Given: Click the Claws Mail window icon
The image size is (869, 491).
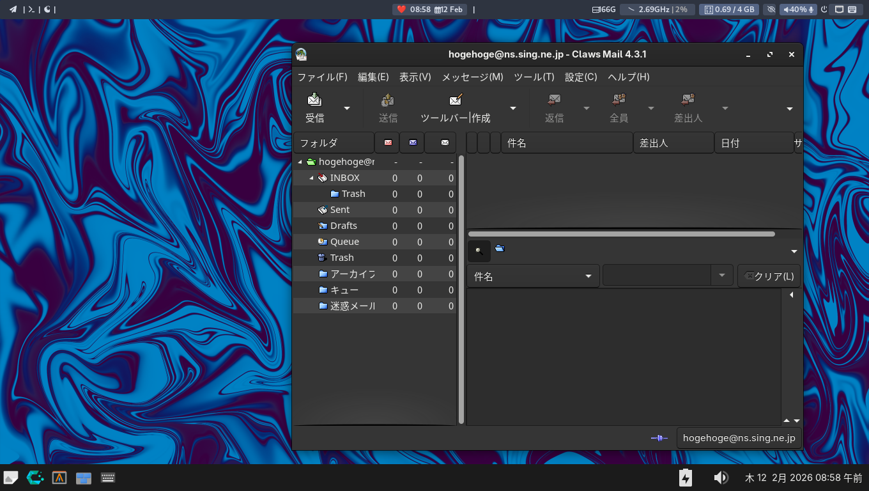Looking at the screenshot, I should 301,54.
